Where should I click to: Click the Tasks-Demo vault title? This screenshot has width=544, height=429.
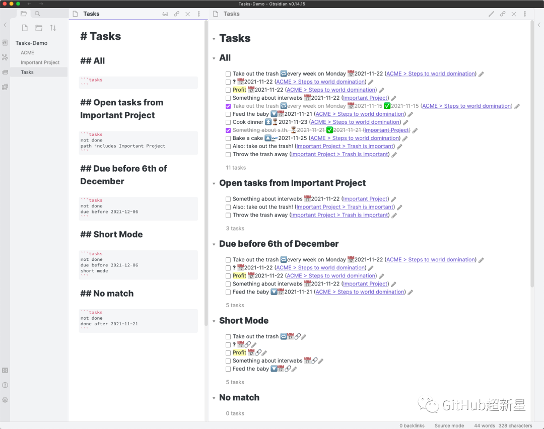point(31,43)
